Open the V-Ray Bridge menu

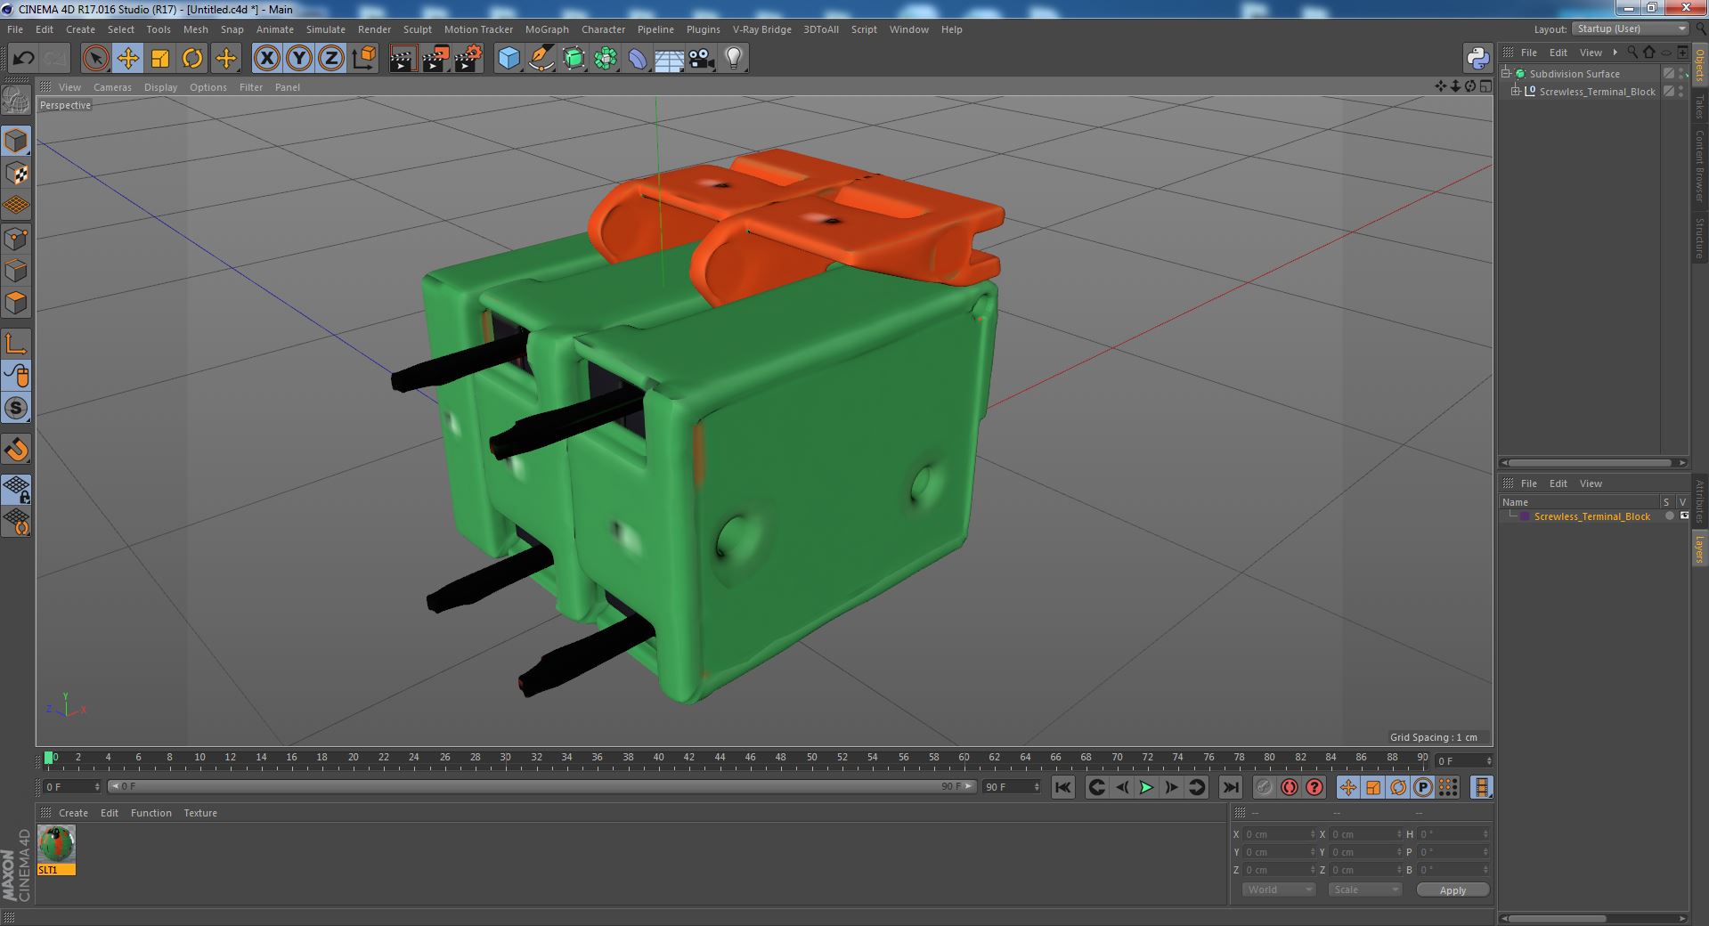coord(761,29)
